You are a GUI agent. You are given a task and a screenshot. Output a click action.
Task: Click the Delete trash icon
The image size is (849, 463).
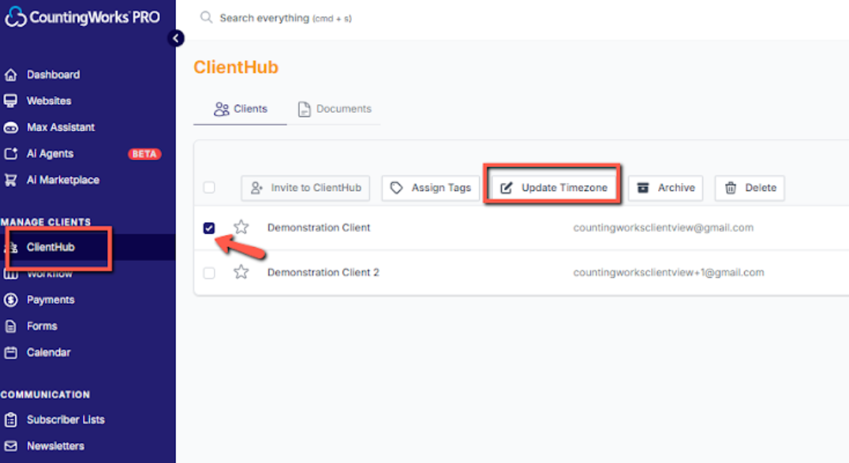(731, 188)
